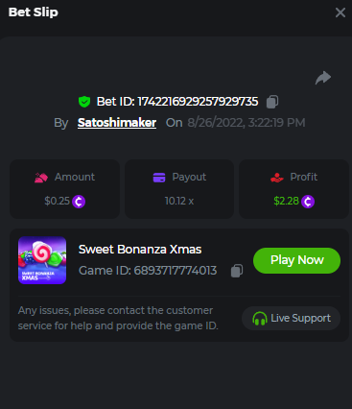Click the pink Amount label icon

(41, 178)
